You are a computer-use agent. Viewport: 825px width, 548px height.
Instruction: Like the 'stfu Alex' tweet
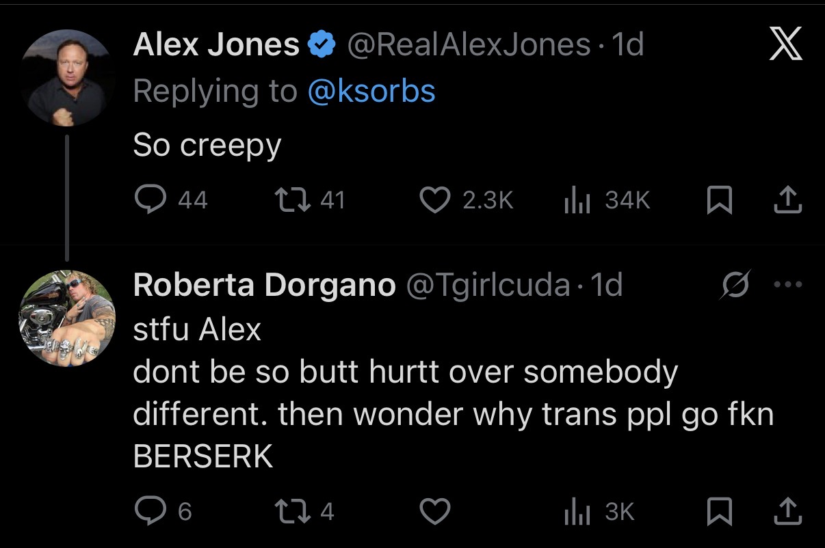(434, 511)
